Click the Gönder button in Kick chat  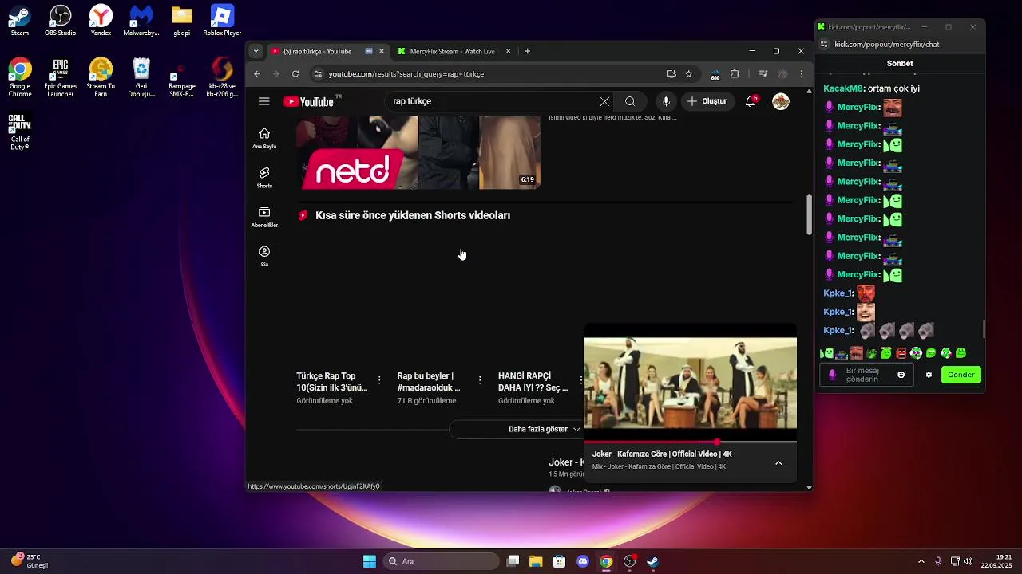[x=961, y=375]
